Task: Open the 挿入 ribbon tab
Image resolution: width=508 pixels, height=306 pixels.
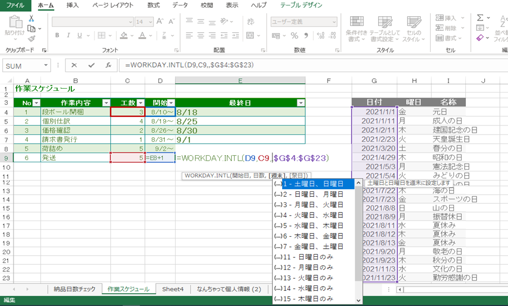Action: pyautogui.click(x=72, y=5)
